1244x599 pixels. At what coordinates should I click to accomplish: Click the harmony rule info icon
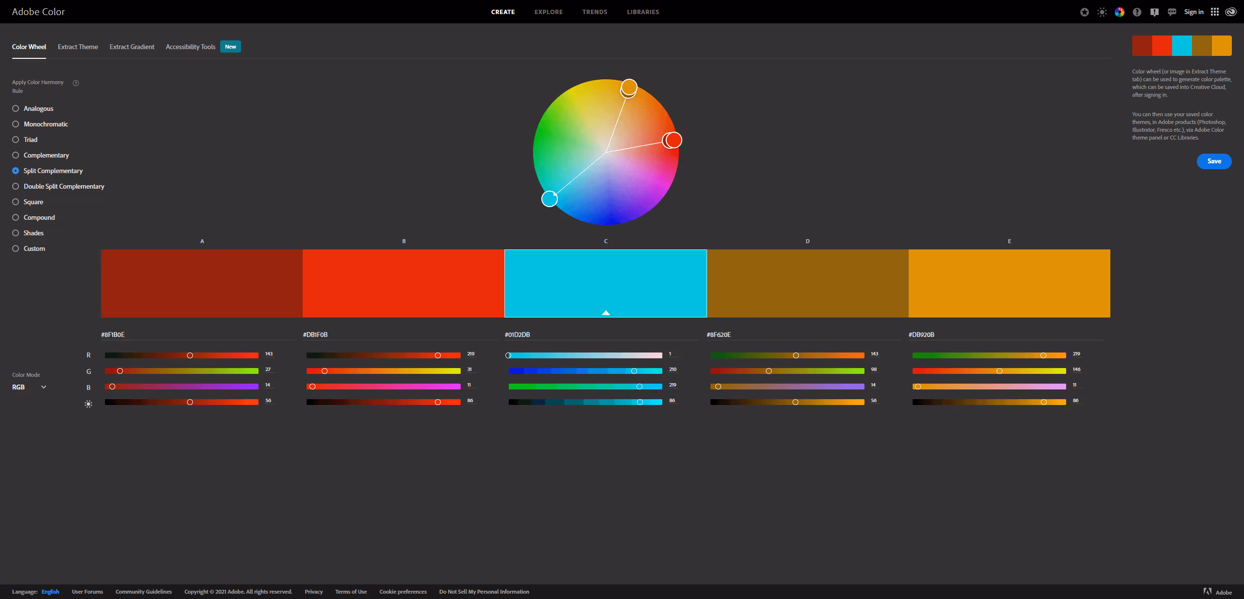click(x=76, y=83)
